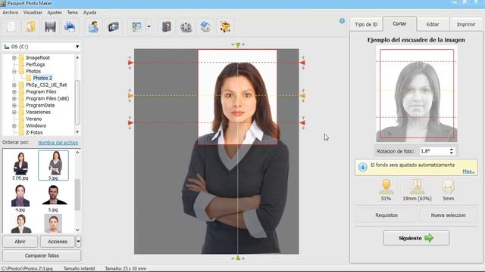Click the printer toolbar icon
This screenshot has width=485, height=272.
(70, 27)
